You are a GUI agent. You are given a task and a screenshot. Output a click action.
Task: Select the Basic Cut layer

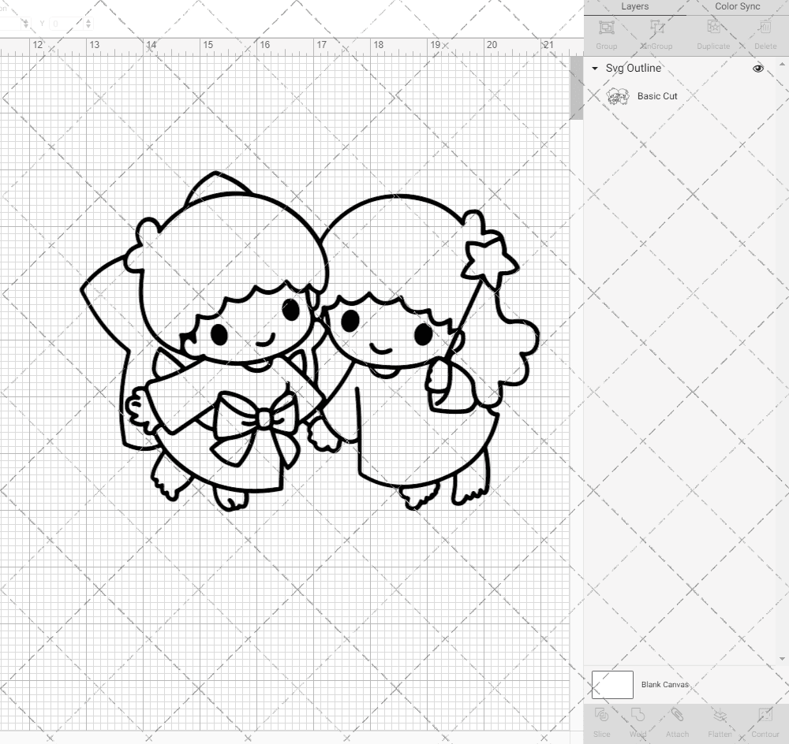(656, 96)
